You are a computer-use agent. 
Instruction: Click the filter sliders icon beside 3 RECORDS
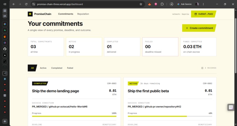(202, 68)
